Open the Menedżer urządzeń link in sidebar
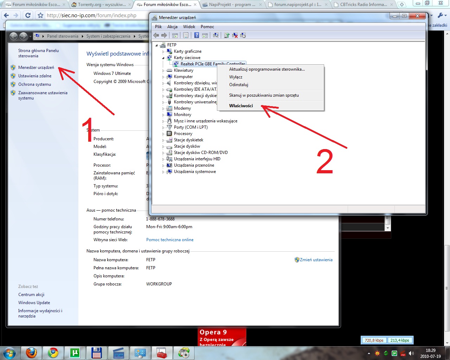The image size is (450, 360). (36, 67)
